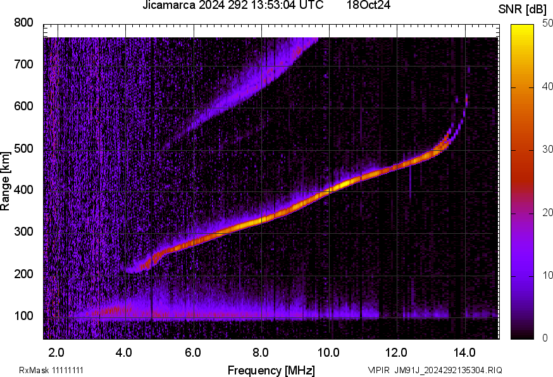Viewport: 553px width, 377px height.
Task: Click the x-axis tick label '4.0'
Action: click(x=124, y=352)
